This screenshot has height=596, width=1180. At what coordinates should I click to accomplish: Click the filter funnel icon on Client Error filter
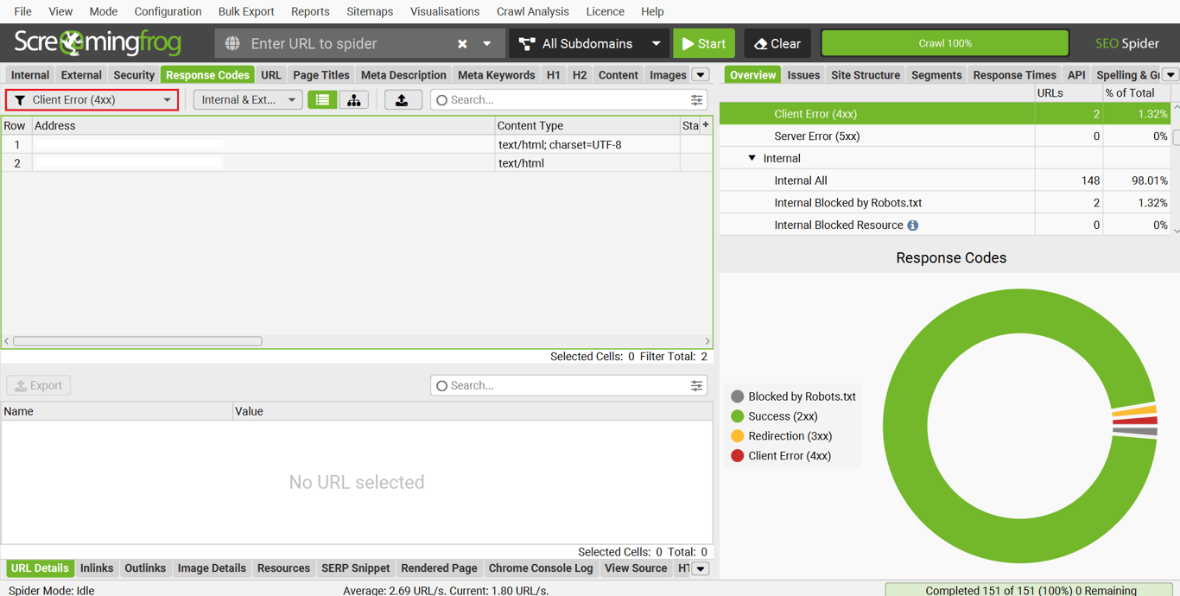coord(20,99)
